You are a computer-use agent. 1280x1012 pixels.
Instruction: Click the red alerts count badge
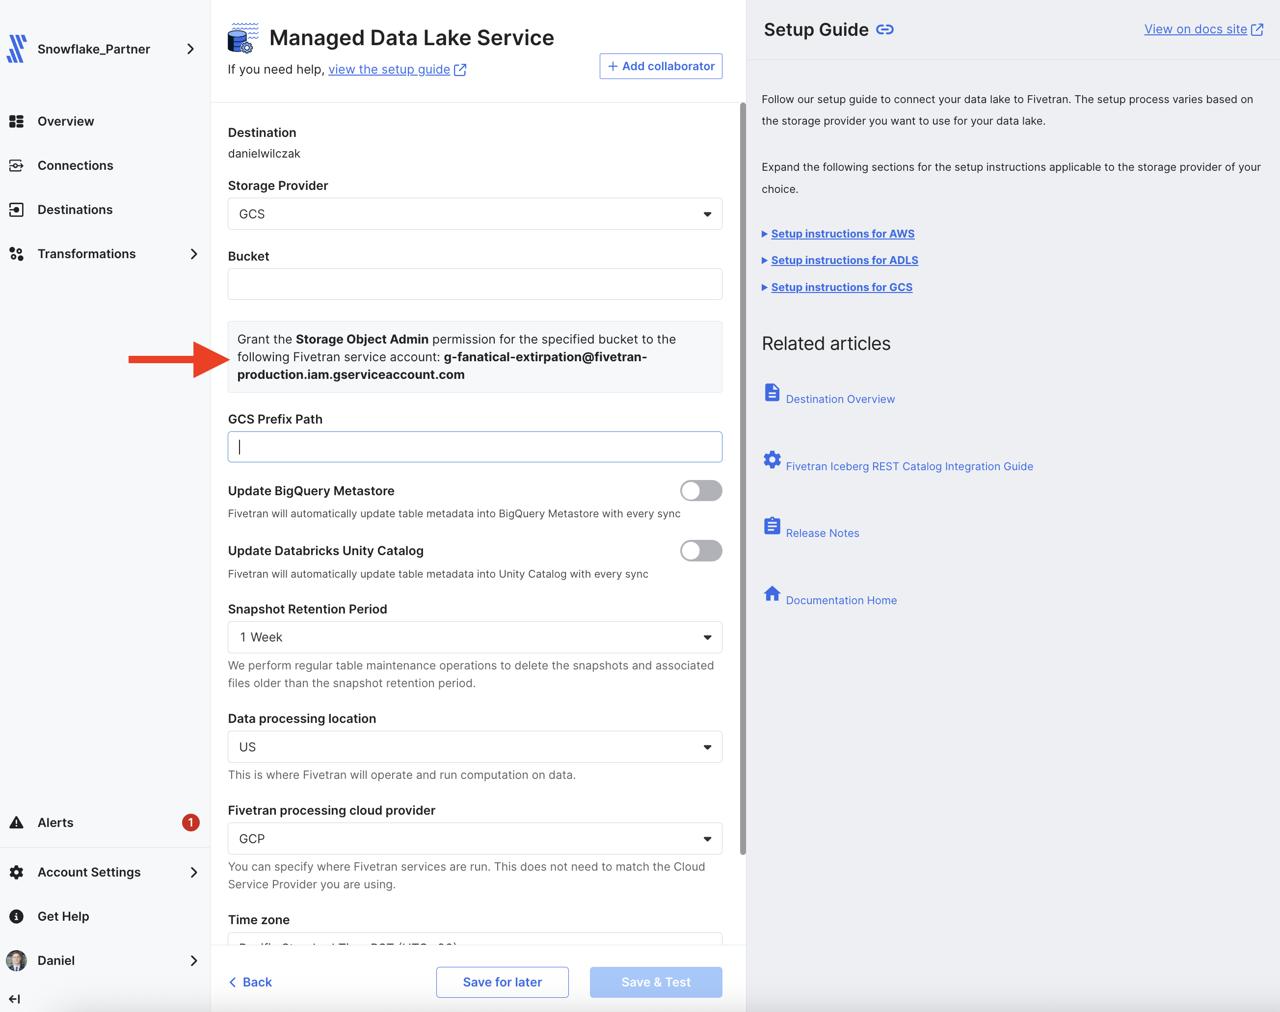click(x=191, y=823)
